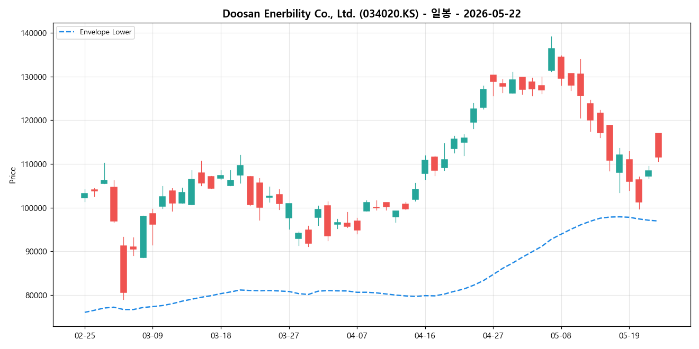Click the 110000 y-axis tick label

[35, 164]
